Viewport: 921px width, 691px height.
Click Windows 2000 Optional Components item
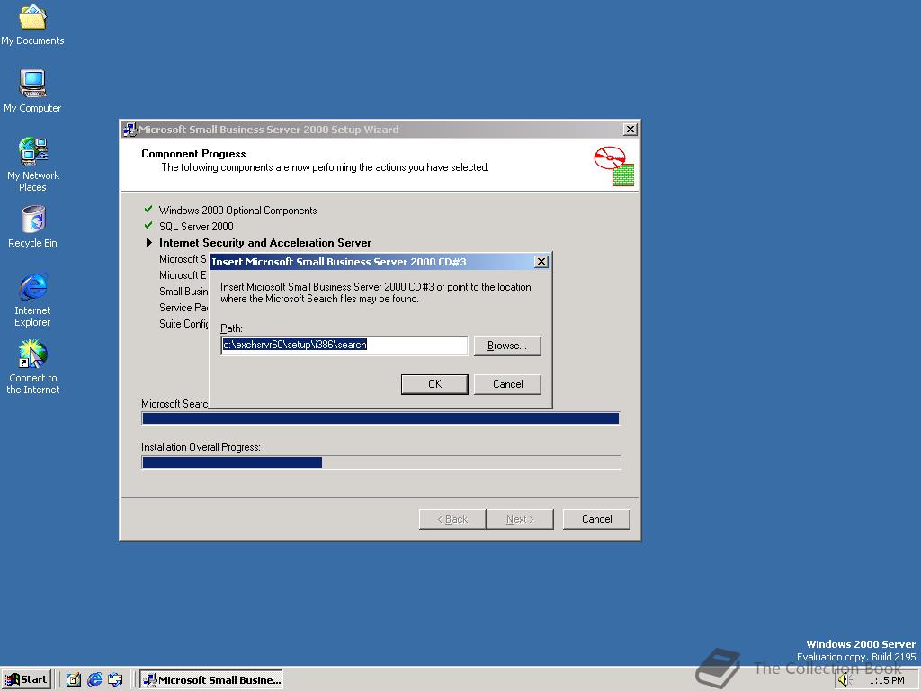(x=237, y=211)
